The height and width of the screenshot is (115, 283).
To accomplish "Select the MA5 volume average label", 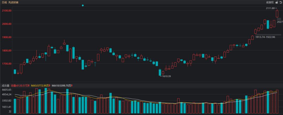I will pos(40,85).
